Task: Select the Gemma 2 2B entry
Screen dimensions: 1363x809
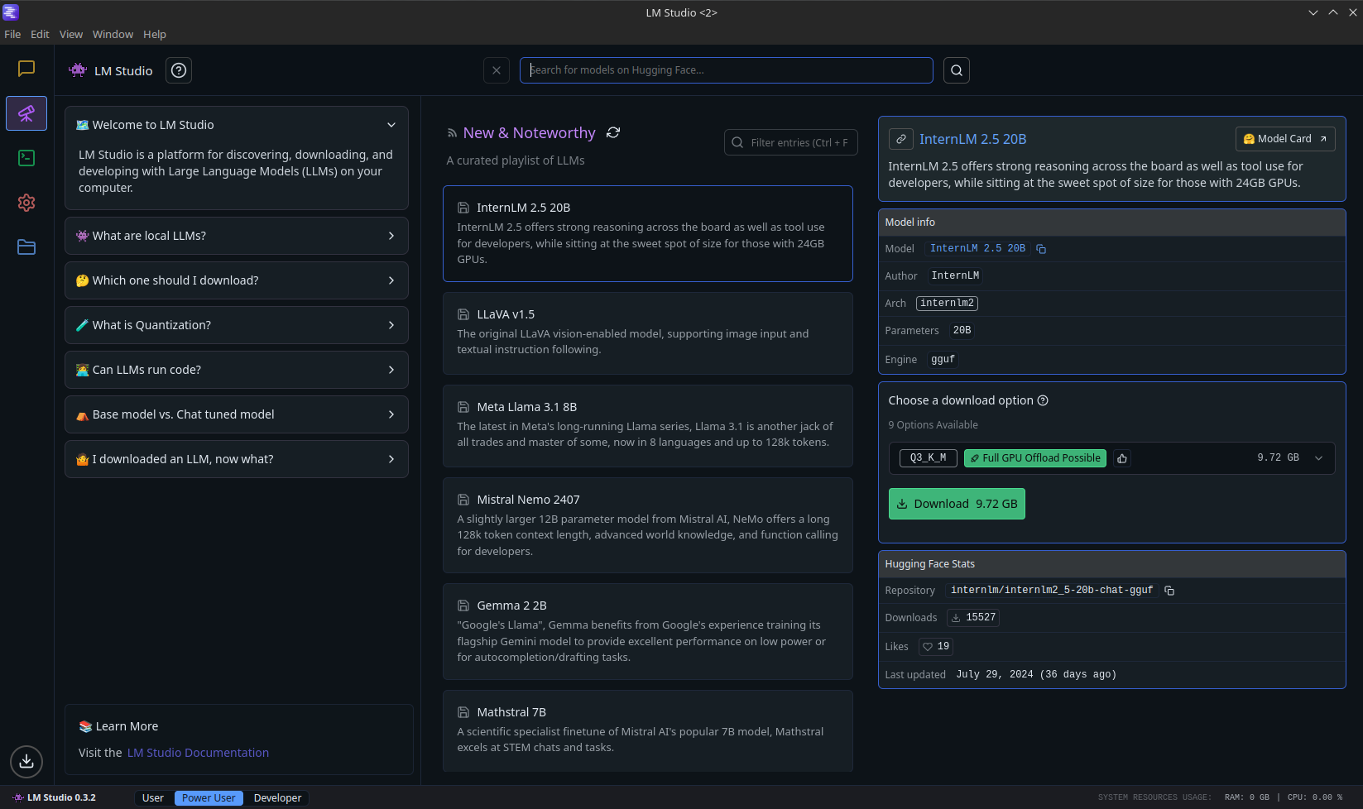Action: (648, 632)
